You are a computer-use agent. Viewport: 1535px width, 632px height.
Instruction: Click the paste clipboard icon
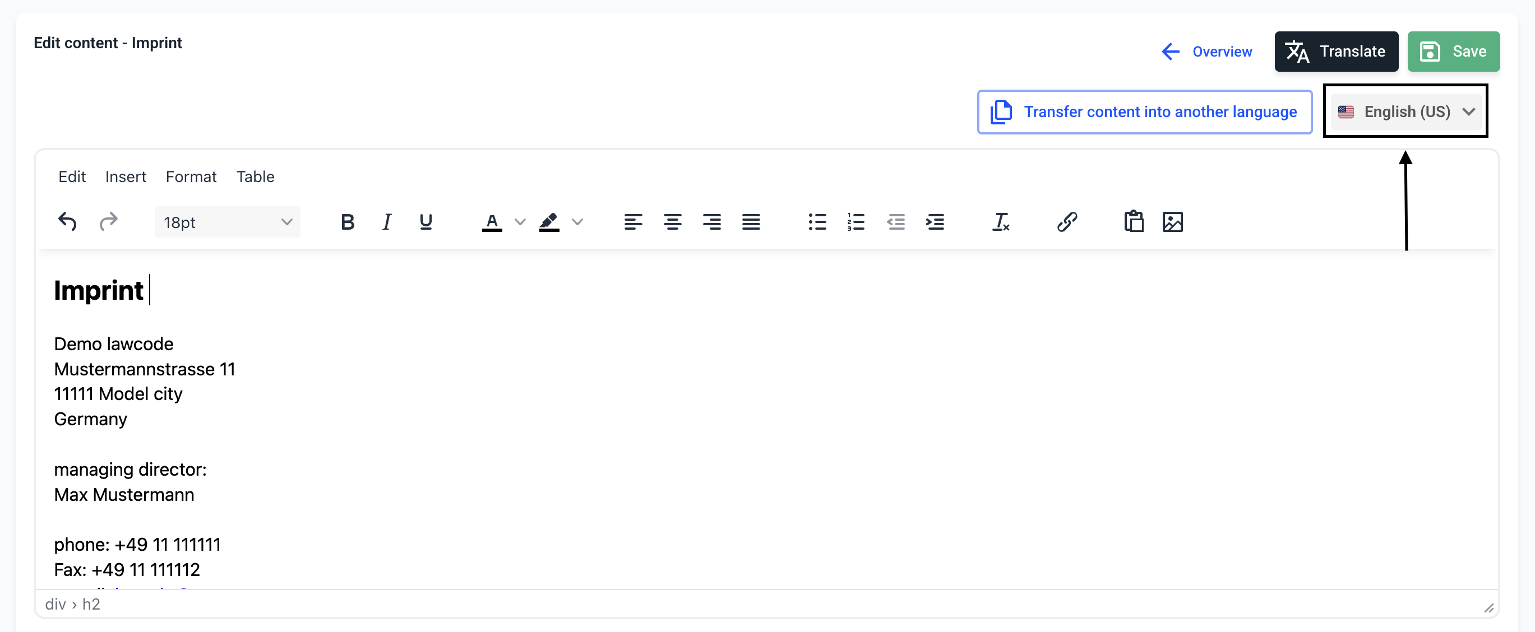coord(1134,221)
